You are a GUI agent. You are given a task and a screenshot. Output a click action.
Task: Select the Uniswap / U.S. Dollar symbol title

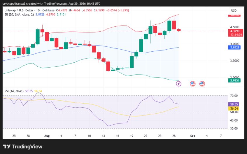[x=19, y=10]
